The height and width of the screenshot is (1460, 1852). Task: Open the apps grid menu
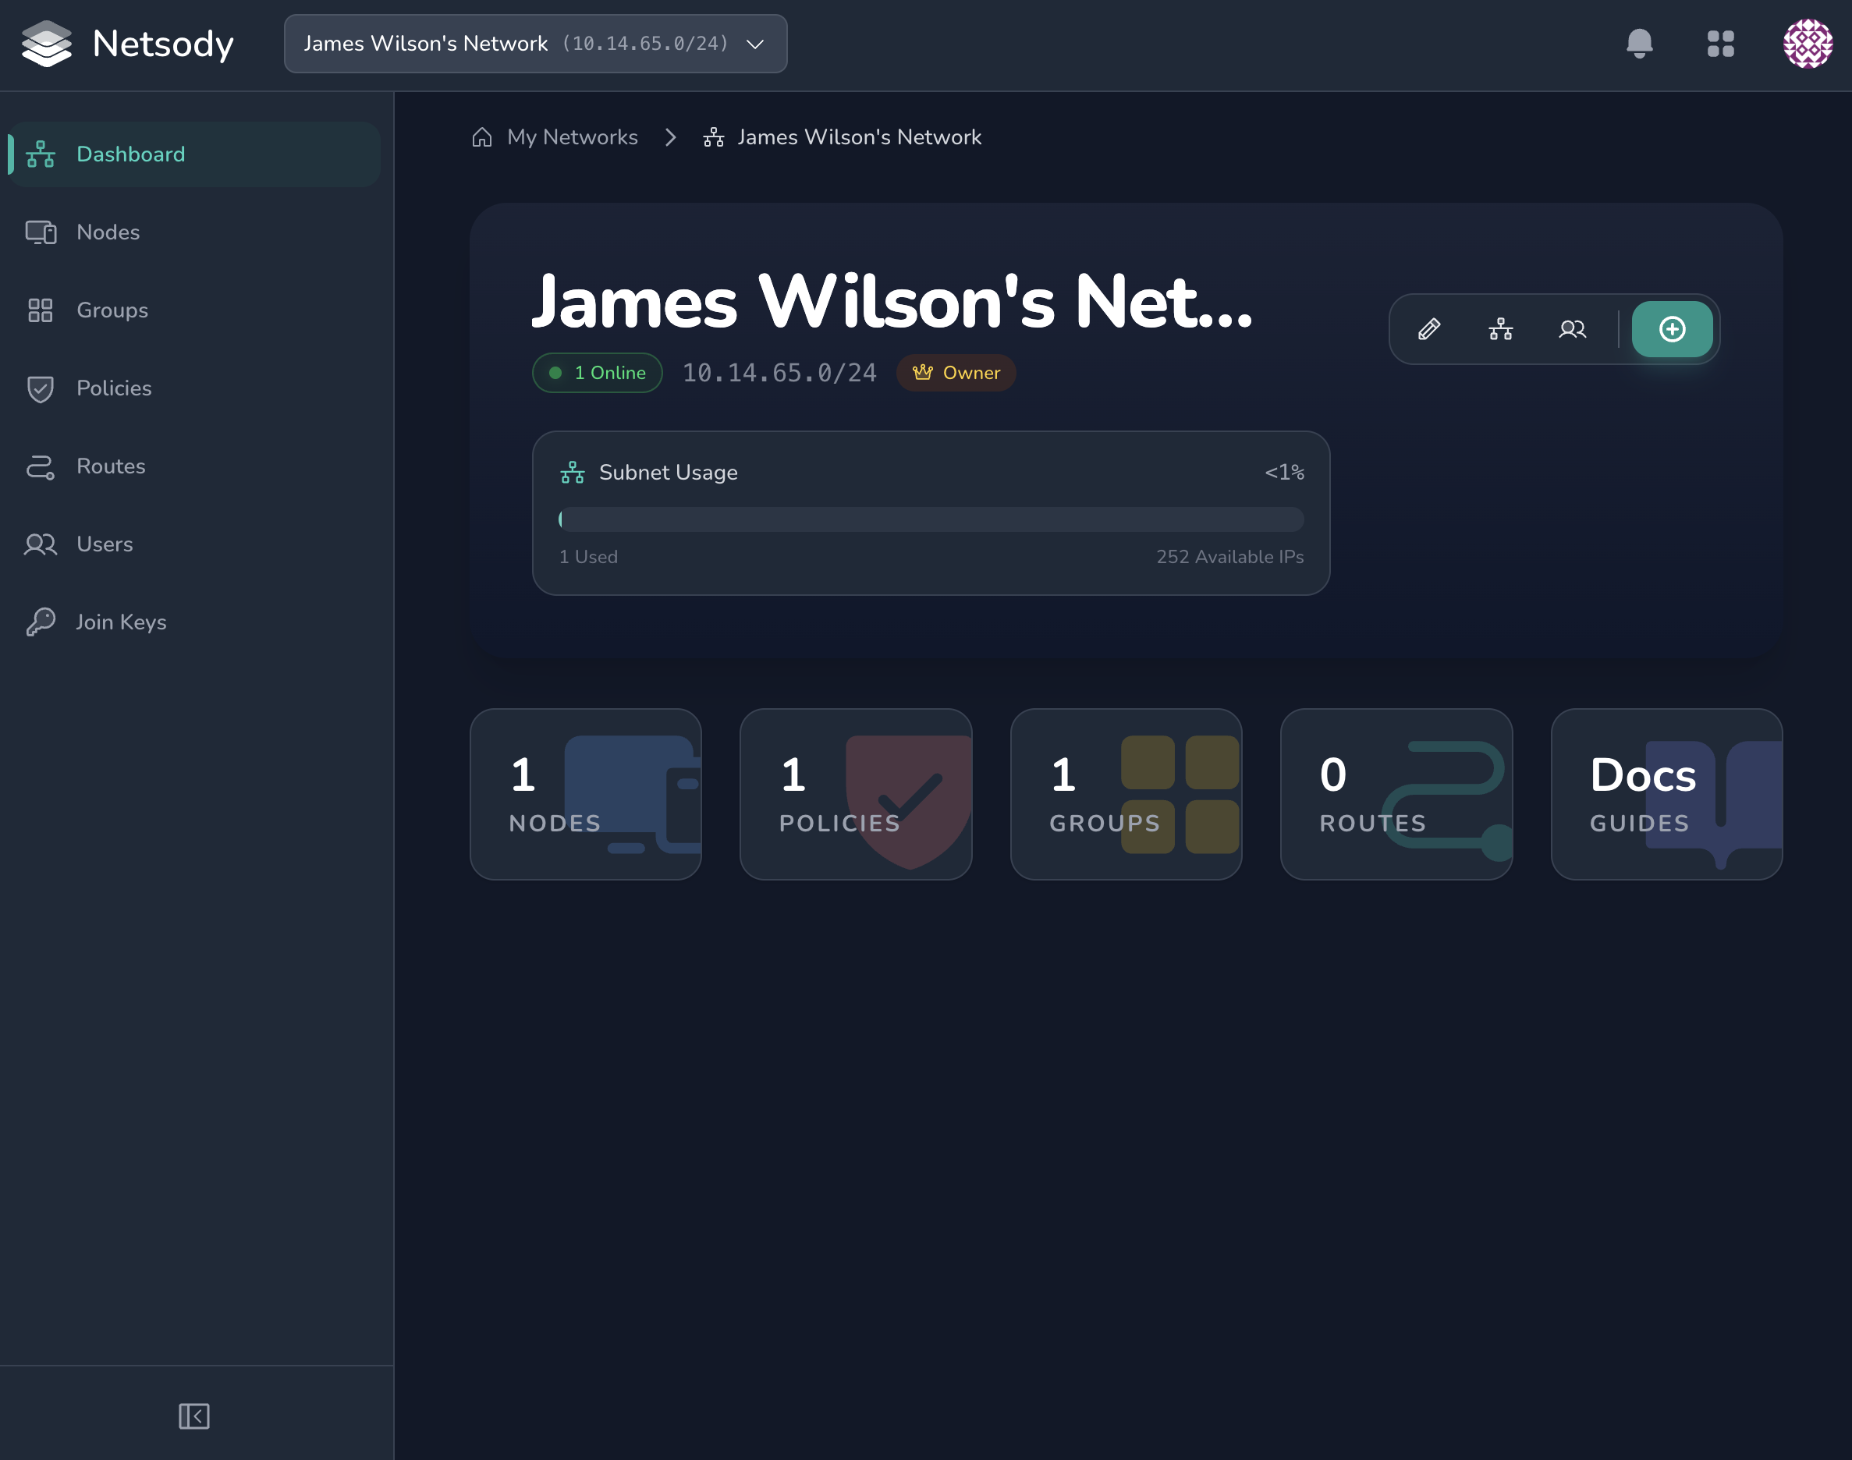tap(1720, 44)
